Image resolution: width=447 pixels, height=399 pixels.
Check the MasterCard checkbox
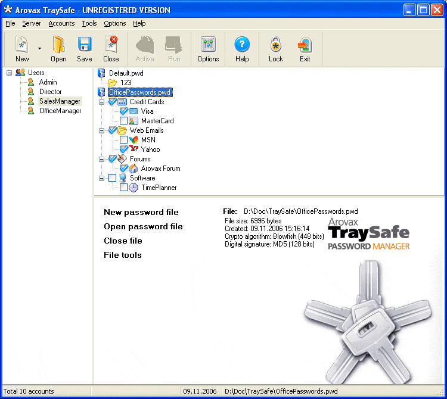click(124, 121)
